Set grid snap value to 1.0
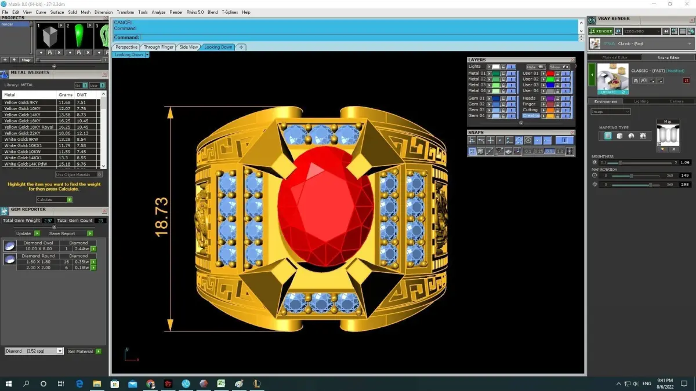 tap(560, 151)
